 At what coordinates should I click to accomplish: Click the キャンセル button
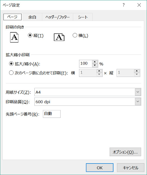(131, 168)
